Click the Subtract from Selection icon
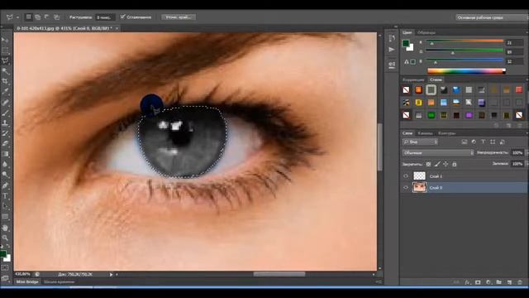 pos(47,17)
